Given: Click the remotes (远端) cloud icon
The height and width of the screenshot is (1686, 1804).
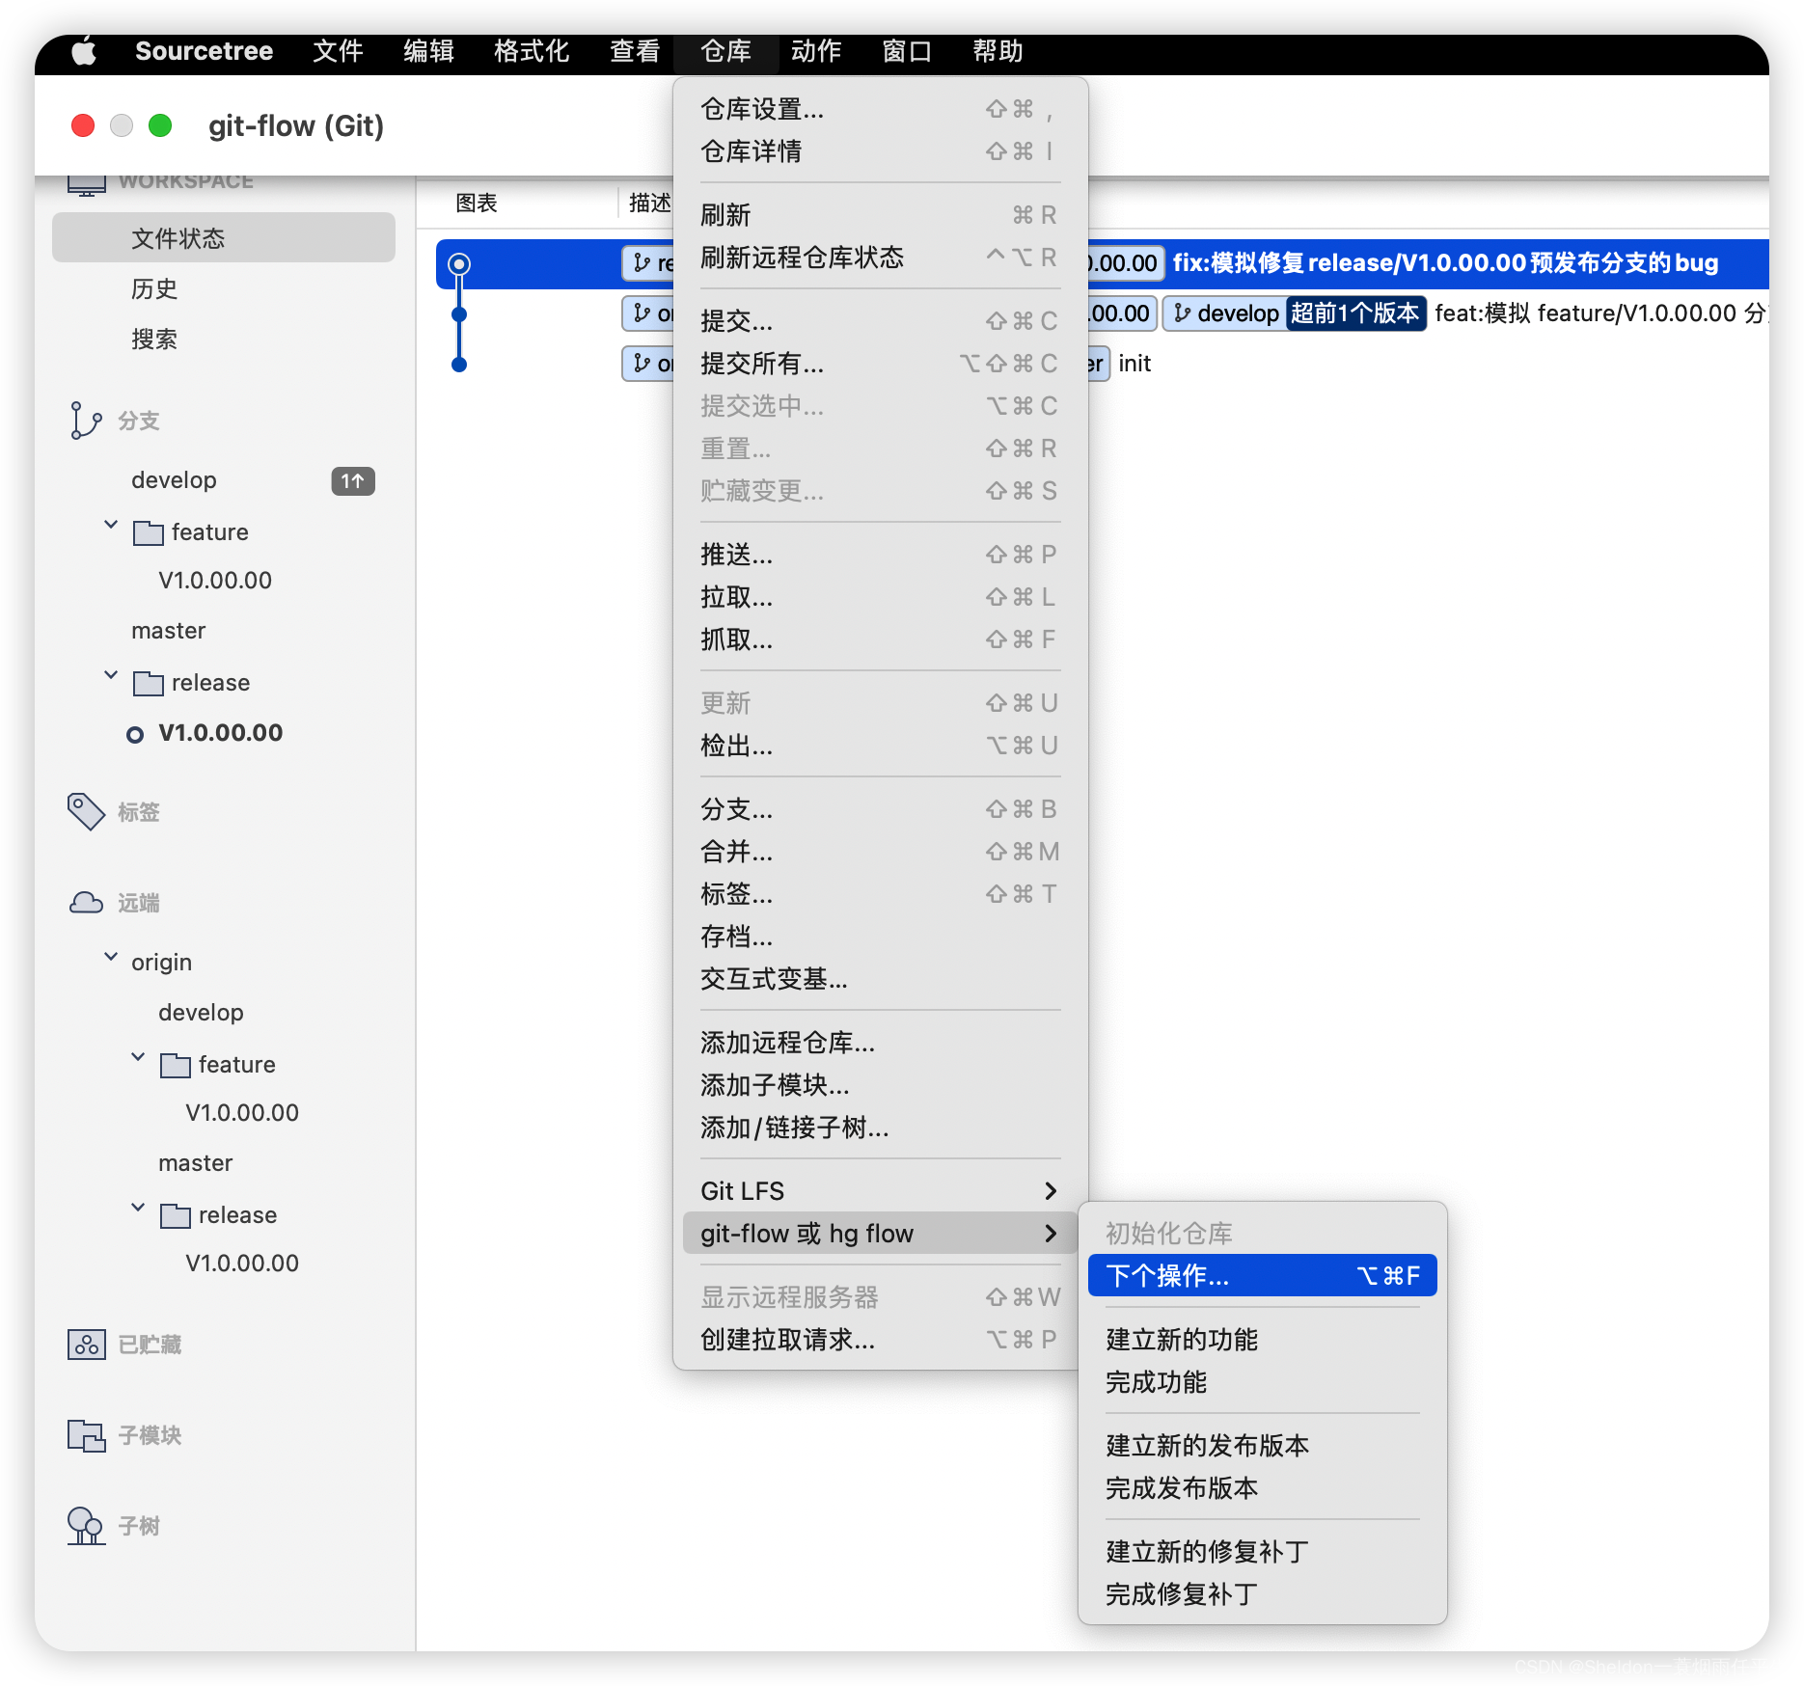Looking at the screenshot, I should pyautogui.click(x=86, y=903).
